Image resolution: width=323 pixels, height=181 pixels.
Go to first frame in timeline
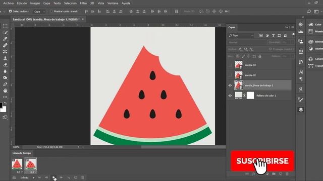click(39, 177)
